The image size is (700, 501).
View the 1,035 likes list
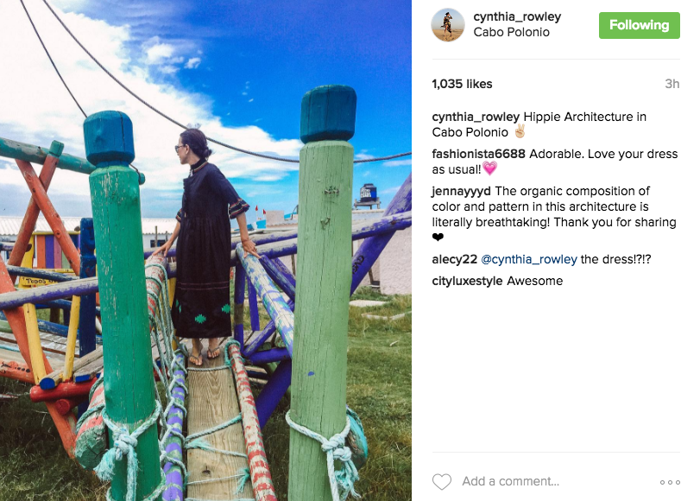[462, 84]
